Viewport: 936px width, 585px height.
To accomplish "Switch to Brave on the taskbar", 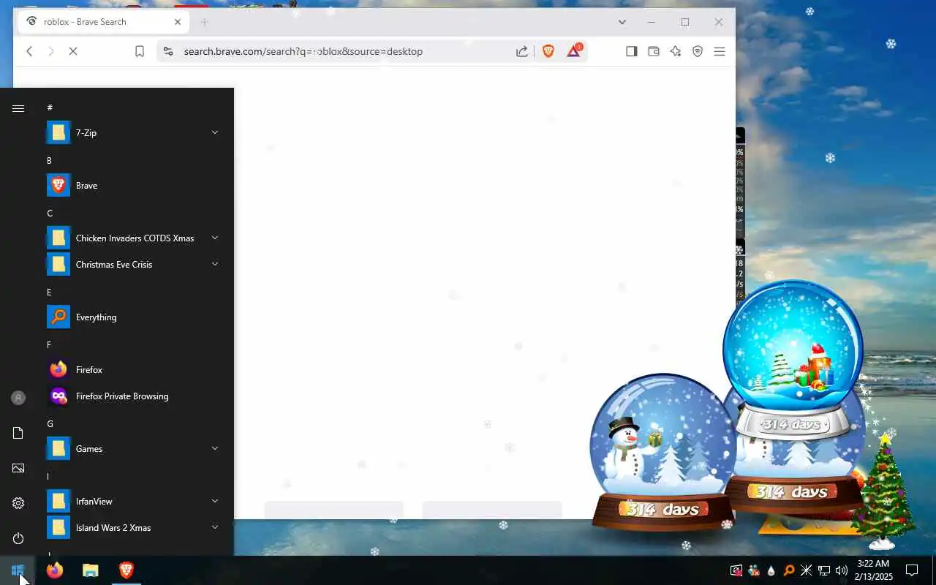I will (x=126, y=570).
